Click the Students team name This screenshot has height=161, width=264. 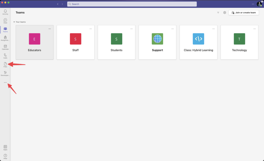point(117,50)
